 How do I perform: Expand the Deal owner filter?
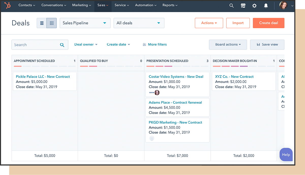tap(86, 44)
